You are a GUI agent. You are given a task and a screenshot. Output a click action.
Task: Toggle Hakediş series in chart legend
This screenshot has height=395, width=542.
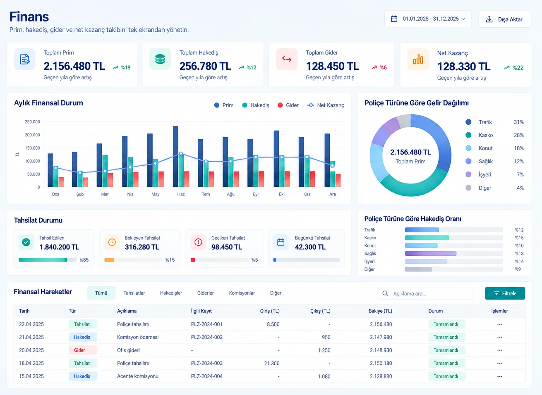(x=255, y=105)
